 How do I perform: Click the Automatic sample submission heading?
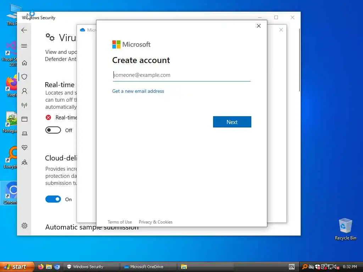coord(92,227)
